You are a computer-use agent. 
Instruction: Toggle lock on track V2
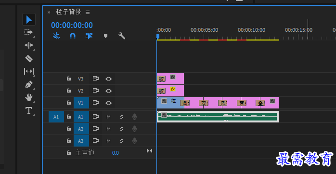click(x=68, y=91)
